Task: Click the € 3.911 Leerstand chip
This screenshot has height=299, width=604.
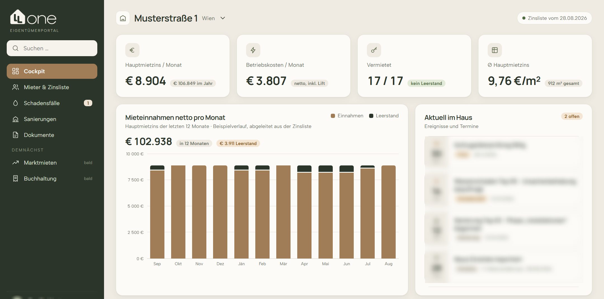Action: 238,143
